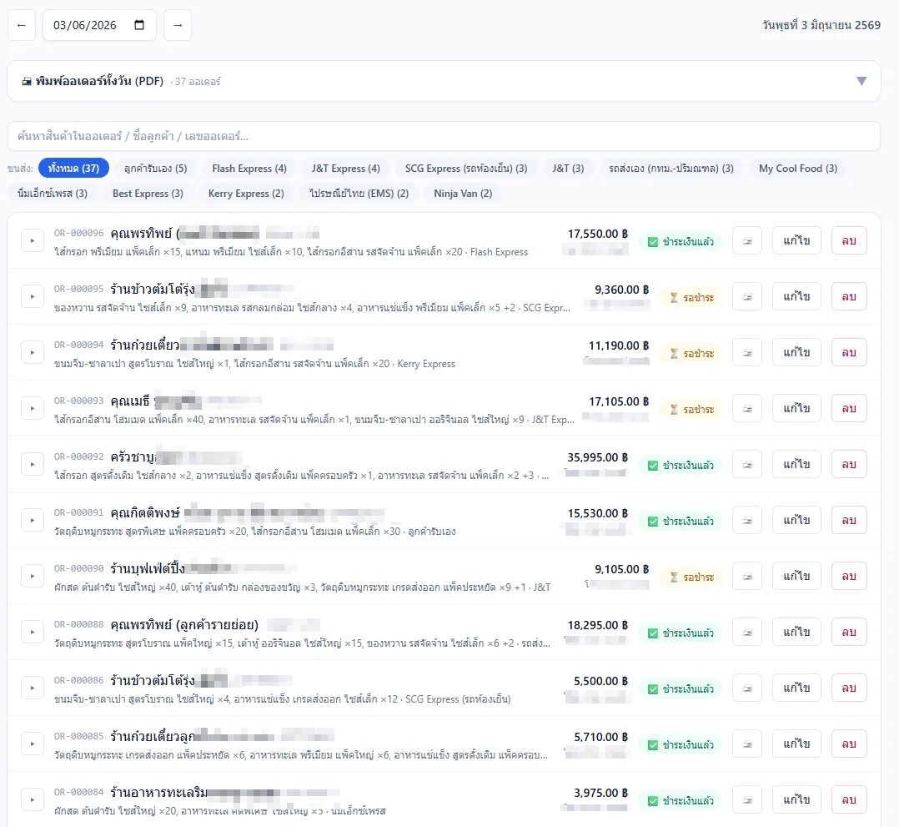The height and width of the screenshot is (827, 899).
Task: Toggle paid status on order OR-000092
Action: [681, 466]
